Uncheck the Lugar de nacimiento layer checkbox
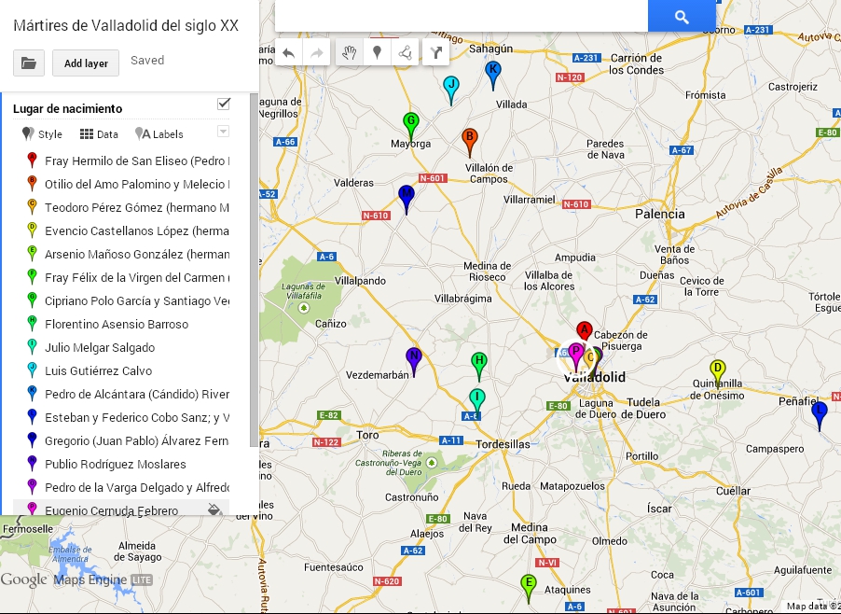Screen dimensions: 841x614 224,104
